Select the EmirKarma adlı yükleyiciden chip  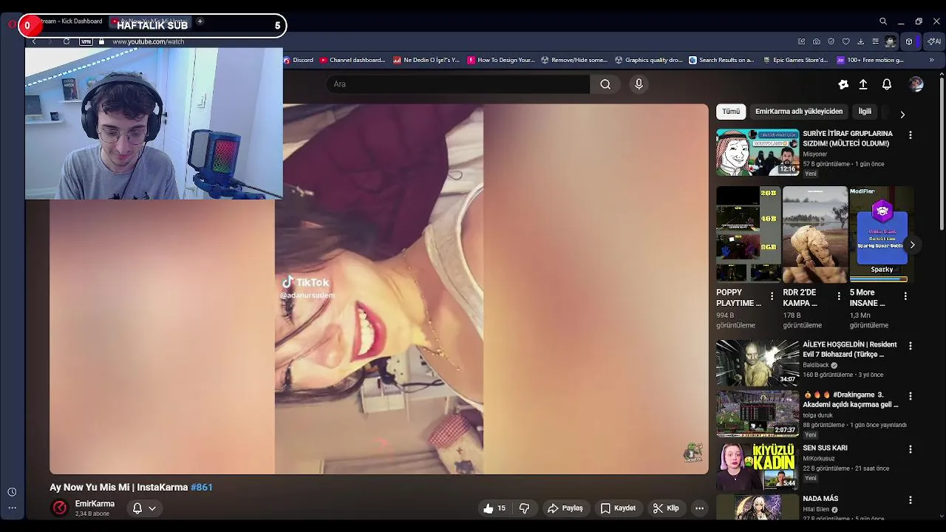pyautogui.click(x=799, y=112)
